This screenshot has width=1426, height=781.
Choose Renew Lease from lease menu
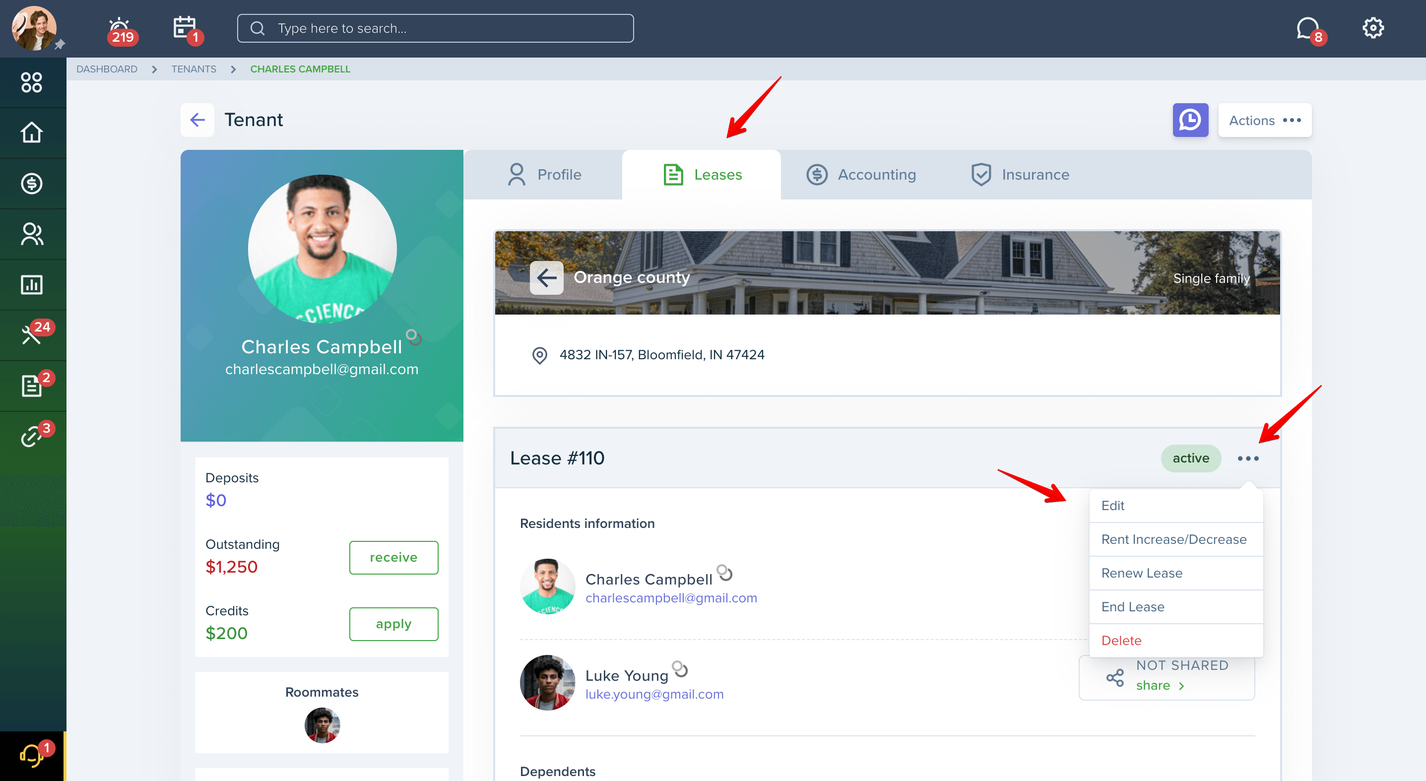1176,573
